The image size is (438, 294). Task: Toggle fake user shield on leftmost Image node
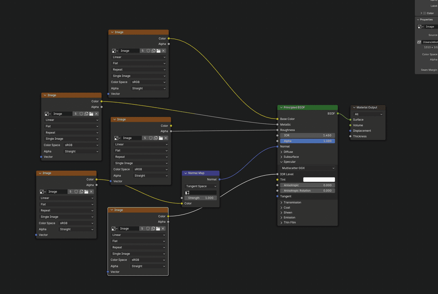(82, 114)
